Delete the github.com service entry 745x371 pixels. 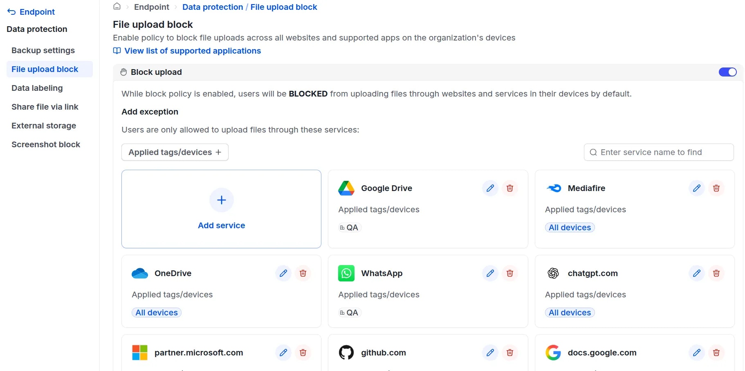[509, 353]
